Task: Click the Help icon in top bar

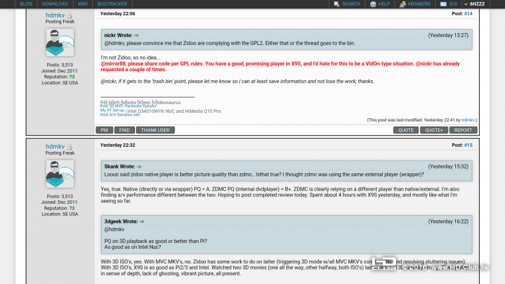Action: (x=373, y=4)
